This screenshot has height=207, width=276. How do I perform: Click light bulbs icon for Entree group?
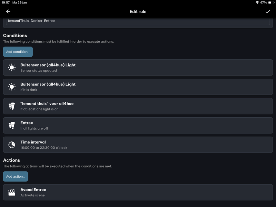click(x=12, y=126)
